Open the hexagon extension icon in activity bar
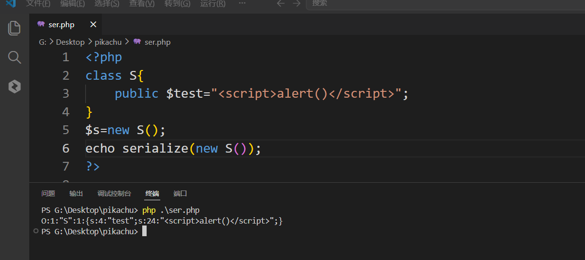 click(x=15, y=87)
